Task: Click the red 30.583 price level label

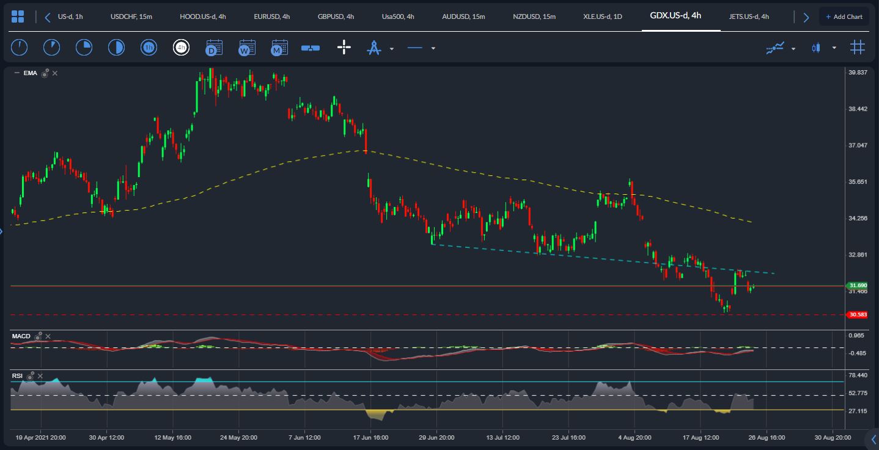Action: click(x=858, y=314)
